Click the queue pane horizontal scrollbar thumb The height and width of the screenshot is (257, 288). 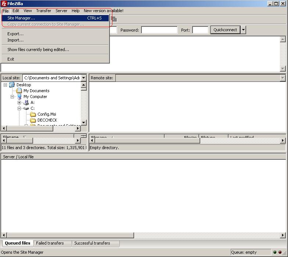click(71, 235)
